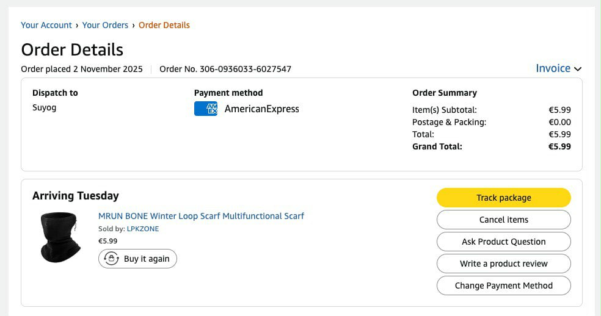The height and width of the screenshot is (316, 601).
Task: Click the Grand Total amount
Action: pos(559,146)
